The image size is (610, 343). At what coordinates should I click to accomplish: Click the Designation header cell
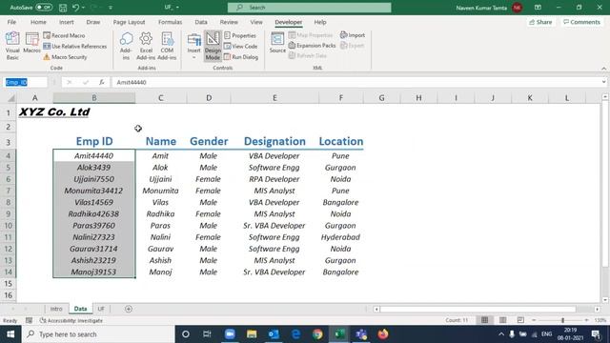pos(274,141)
